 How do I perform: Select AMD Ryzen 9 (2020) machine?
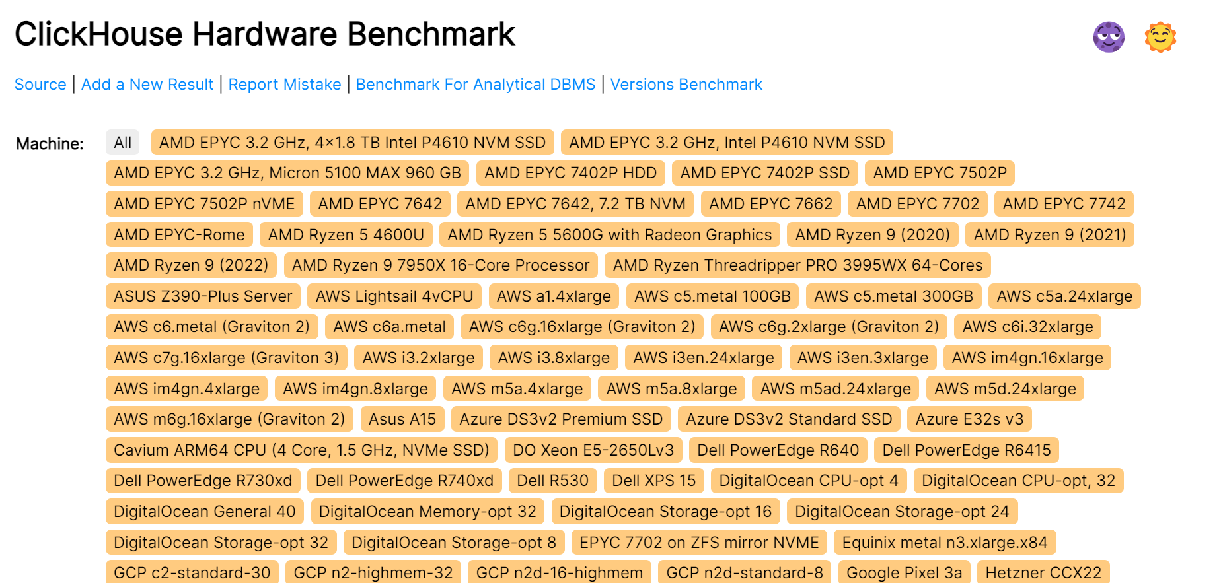coord(873,235)
